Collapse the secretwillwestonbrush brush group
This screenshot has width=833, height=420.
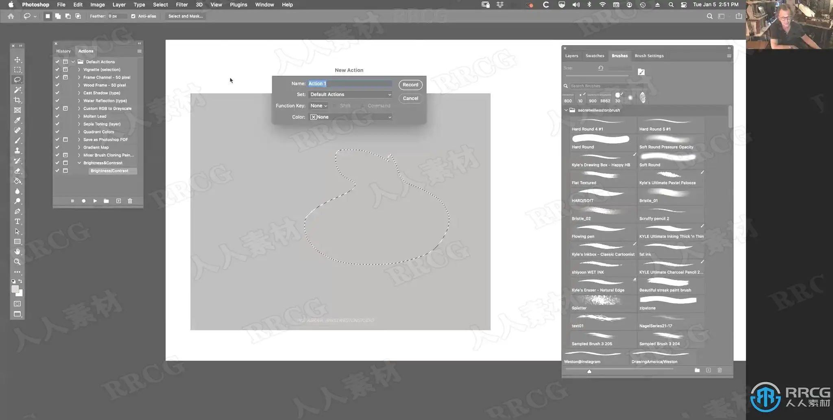(566, 110)
